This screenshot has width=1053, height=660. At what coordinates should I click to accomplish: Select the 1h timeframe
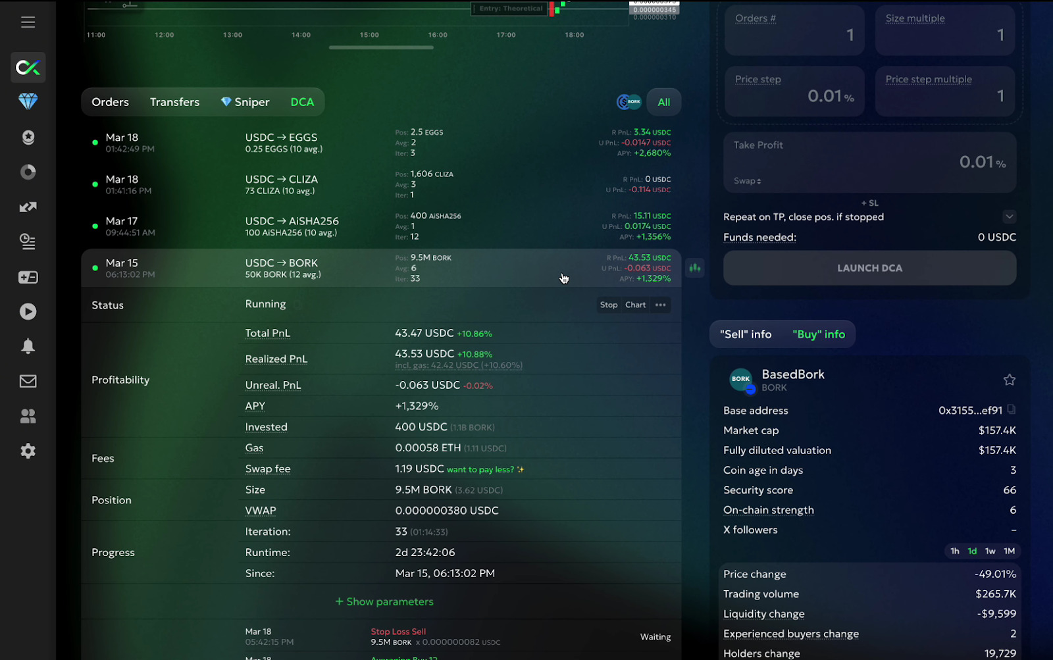pos(954,551)
